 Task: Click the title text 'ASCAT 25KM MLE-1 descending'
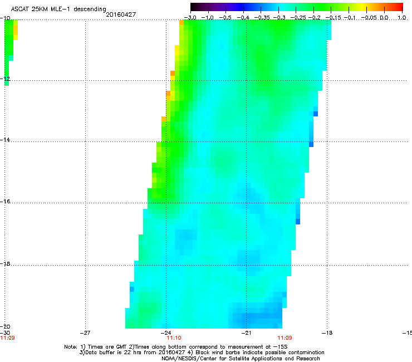point(58,9)
